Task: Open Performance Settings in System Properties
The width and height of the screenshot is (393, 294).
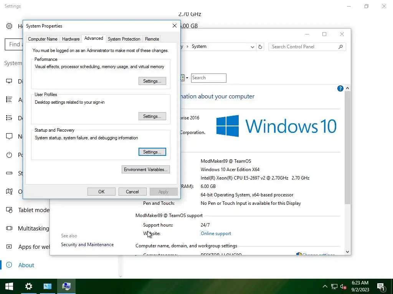Action: (152, 81)
